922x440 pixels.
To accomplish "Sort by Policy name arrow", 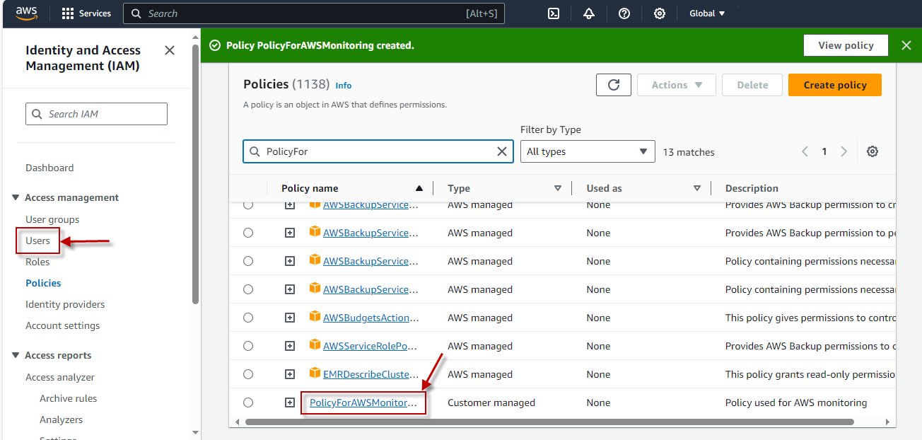I will [419, 188].
